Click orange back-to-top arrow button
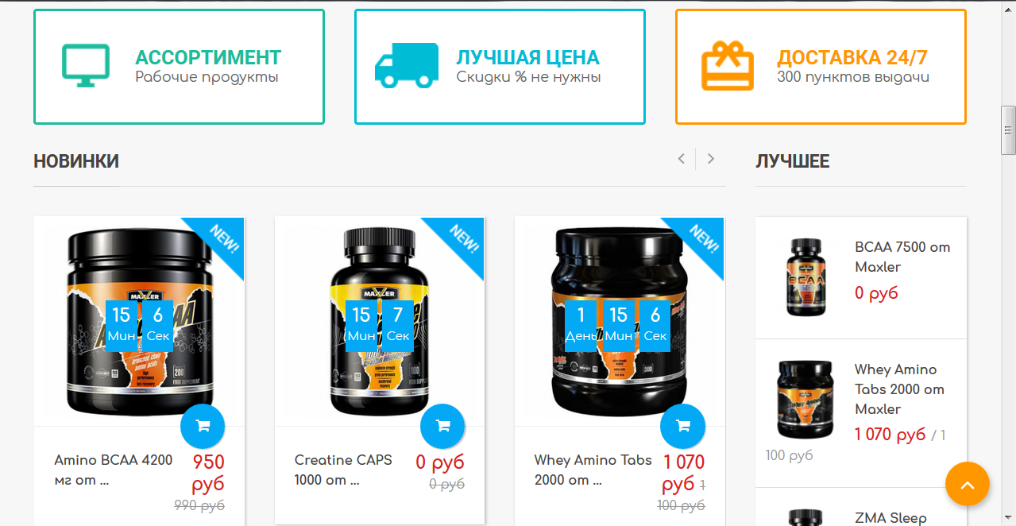The height and width of the screenshot is (526, 1016). (x=968, y=484)
